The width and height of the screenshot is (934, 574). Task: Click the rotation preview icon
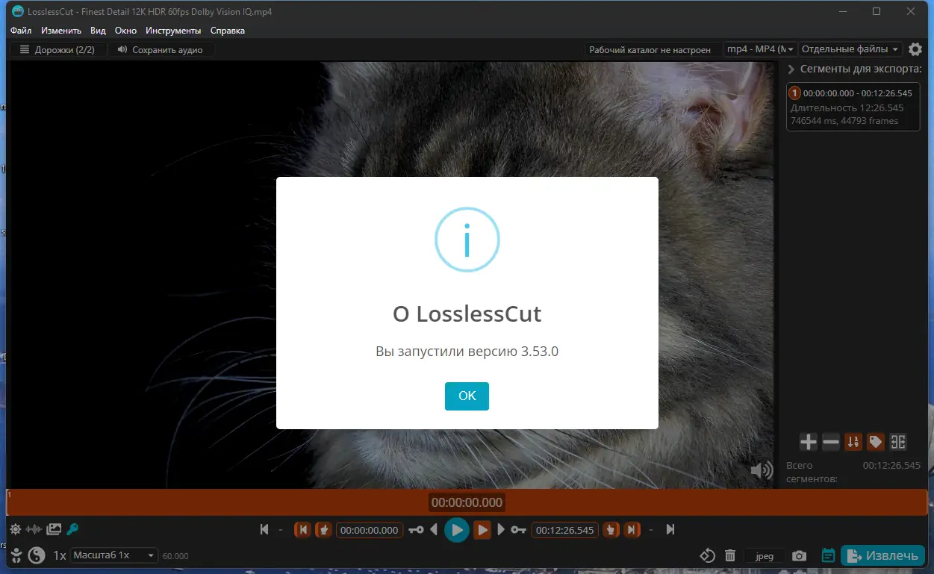tap(707, 556)
